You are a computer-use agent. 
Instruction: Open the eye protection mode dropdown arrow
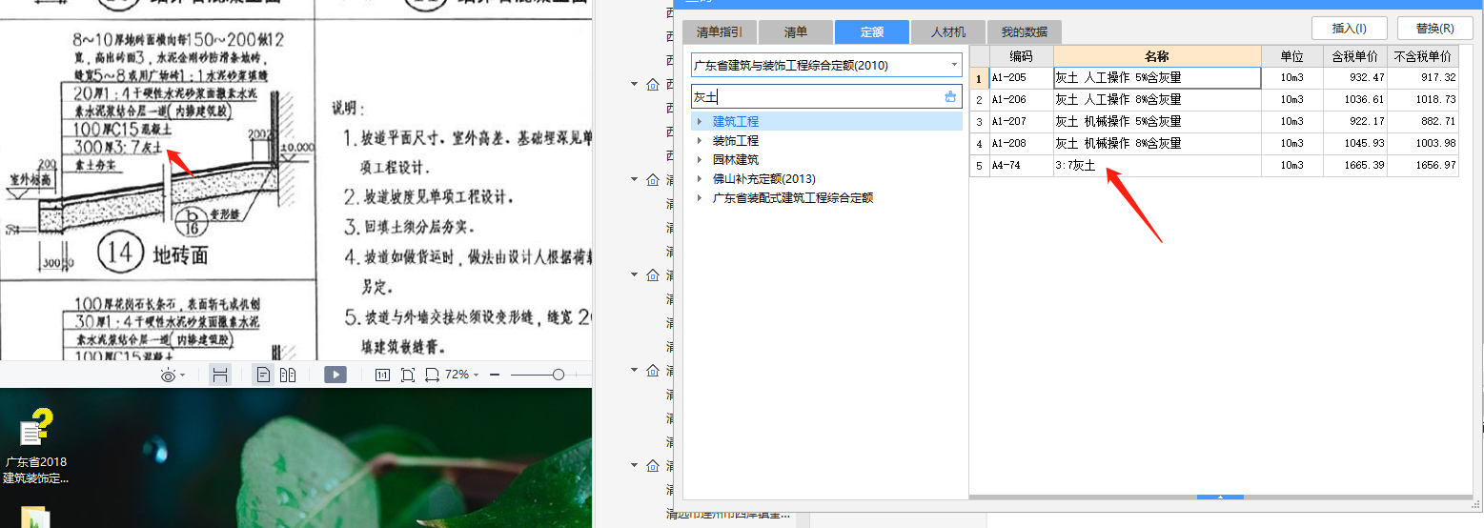pyautogui.click(x=182, y=376)
